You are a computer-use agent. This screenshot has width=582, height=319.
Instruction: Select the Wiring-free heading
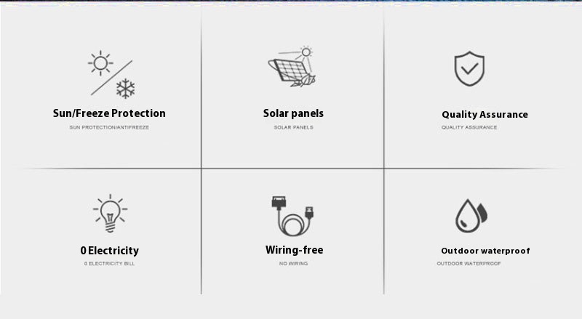click(294, 250)
